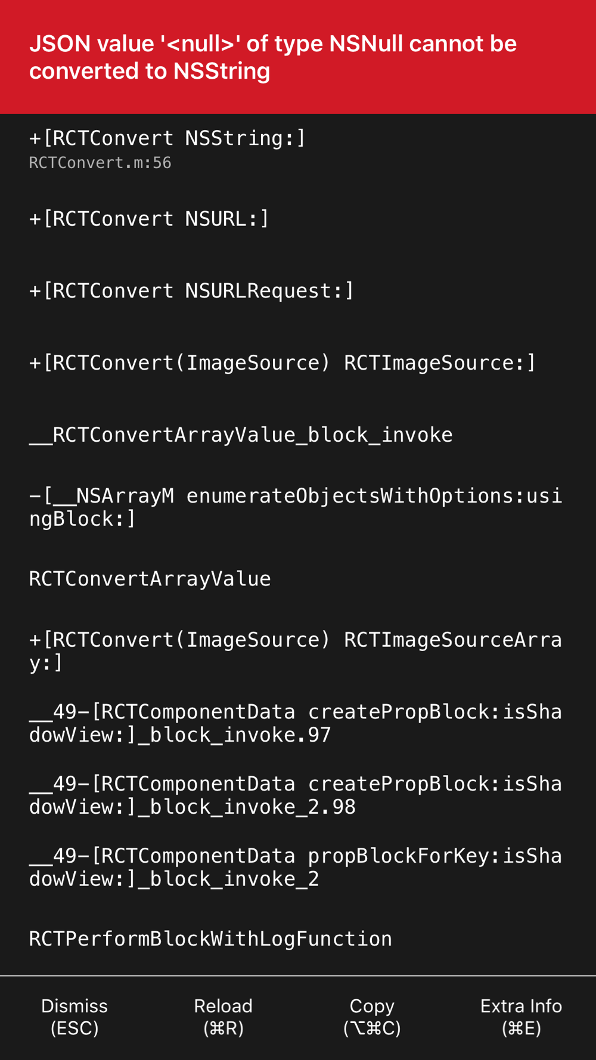Viewport: 596px width, 1060px height.
Task: Click the ⌘R shortcut label under Reload
Action: 223,1028
